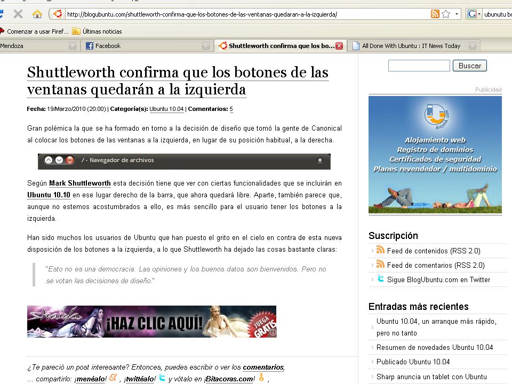Image resolution: width=512 pixels, height=384 pixels.
Task: Open the 'comentarios' link
Action: click(x=263, y=367)
